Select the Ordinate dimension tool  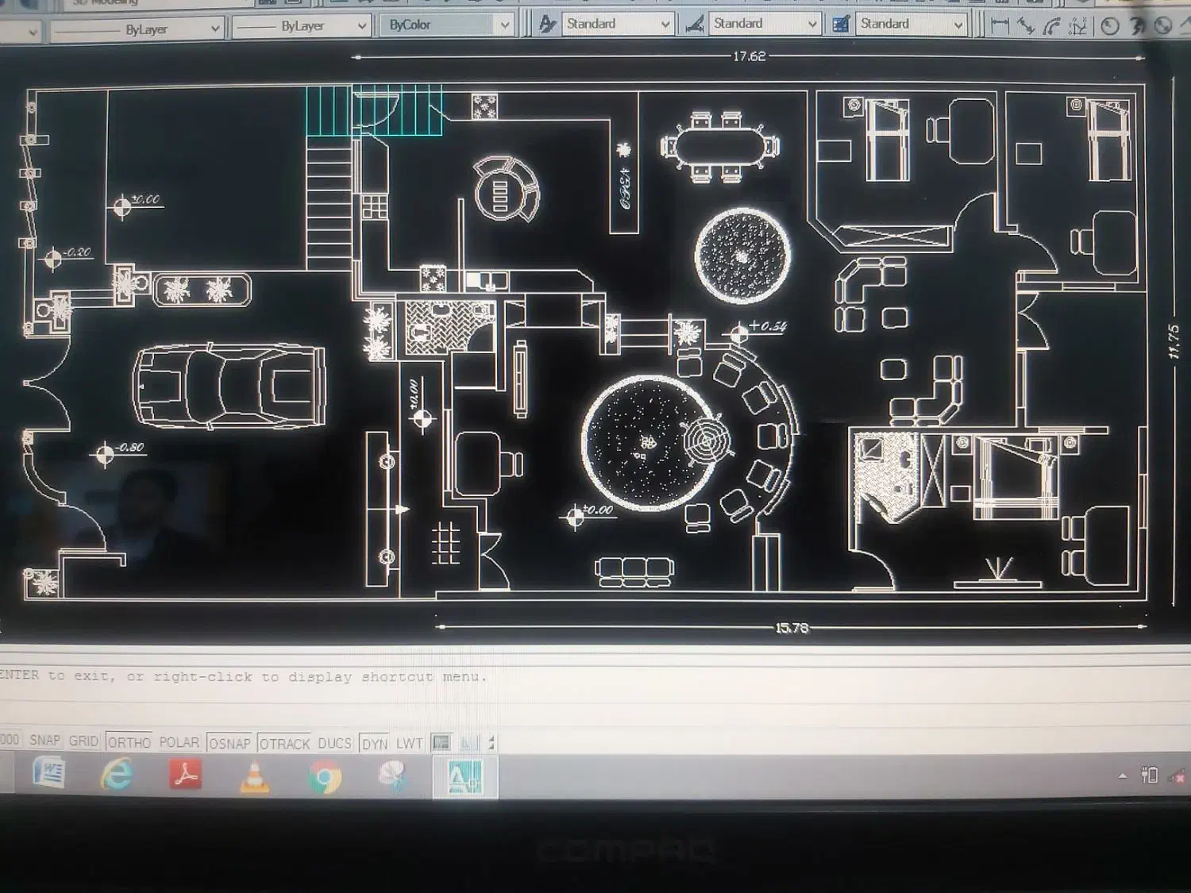pyautogui.click(x=1077, y=26)
